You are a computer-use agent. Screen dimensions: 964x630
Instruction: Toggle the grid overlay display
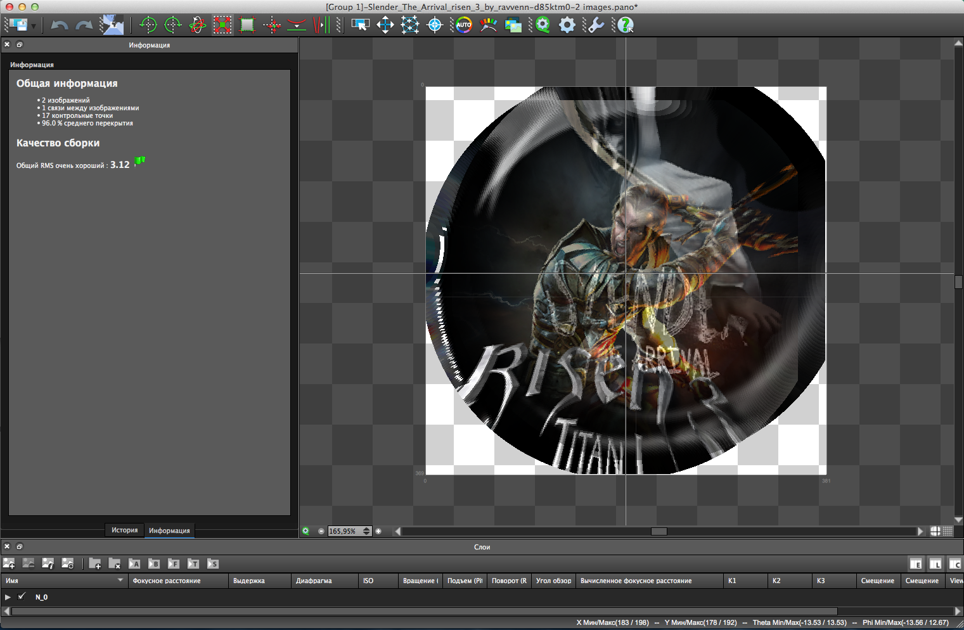coord(948,531)
